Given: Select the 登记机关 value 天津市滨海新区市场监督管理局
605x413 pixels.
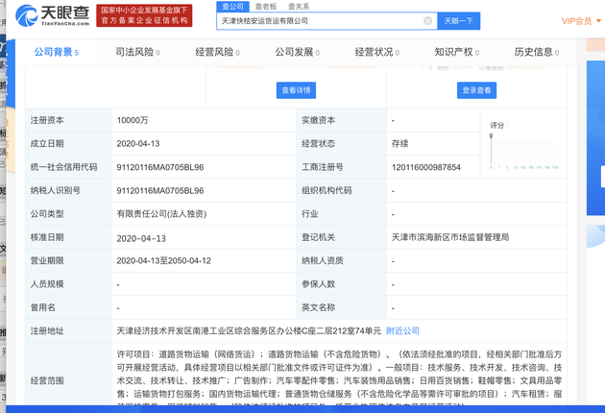Looking at the screenshot, I should click(450, 237).
